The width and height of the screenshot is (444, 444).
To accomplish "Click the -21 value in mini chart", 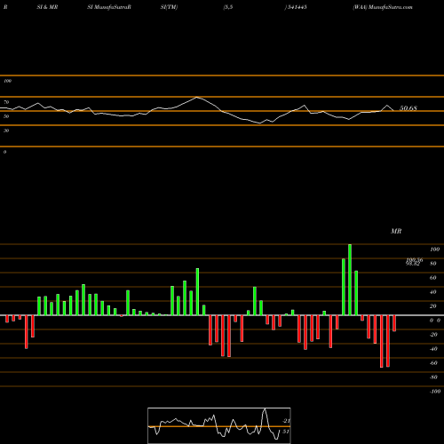I will pyautogui.click(x=286, y=421).
